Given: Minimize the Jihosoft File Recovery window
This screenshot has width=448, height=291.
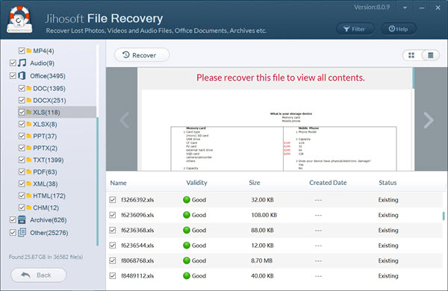Looking at the screenshot, I should pyautogui.click(x=421, y=8).
